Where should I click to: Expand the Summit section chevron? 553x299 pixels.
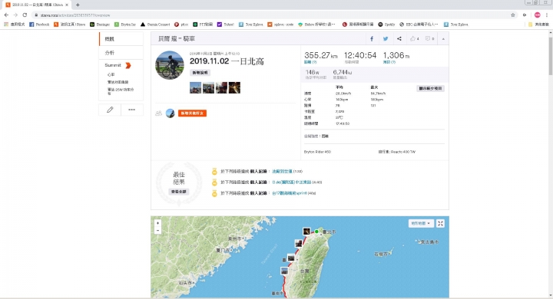(x=128, y=65)
